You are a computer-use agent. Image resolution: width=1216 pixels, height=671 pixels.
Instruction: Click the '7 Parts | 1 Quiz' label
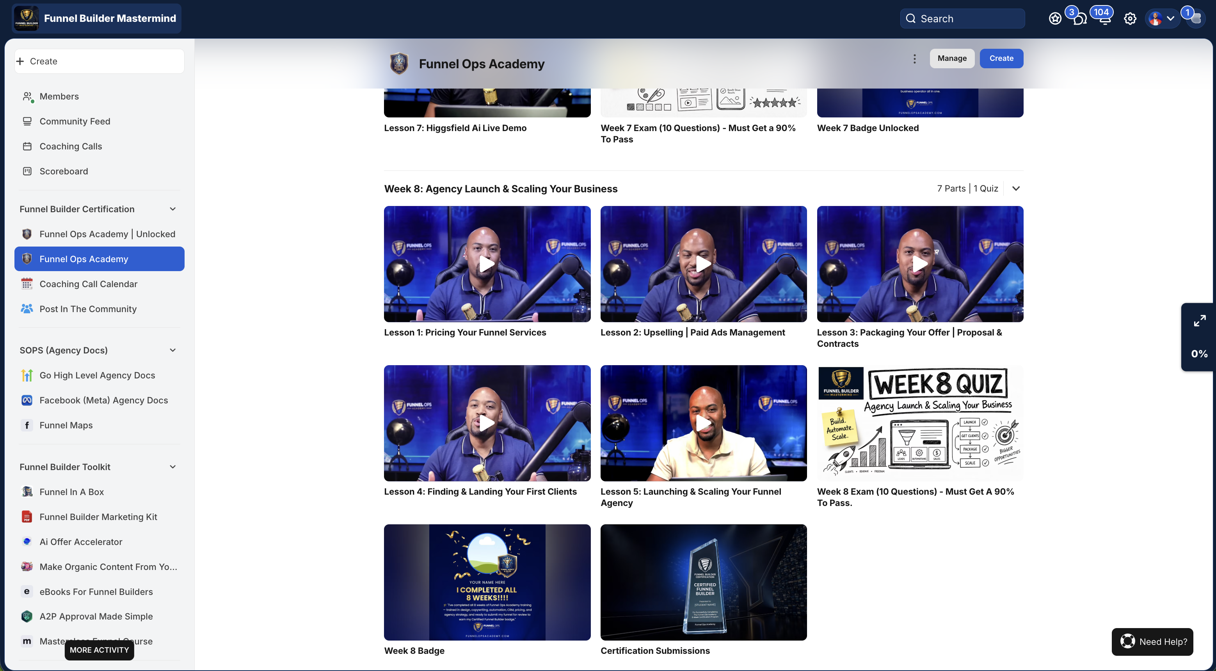click(967, 189)
